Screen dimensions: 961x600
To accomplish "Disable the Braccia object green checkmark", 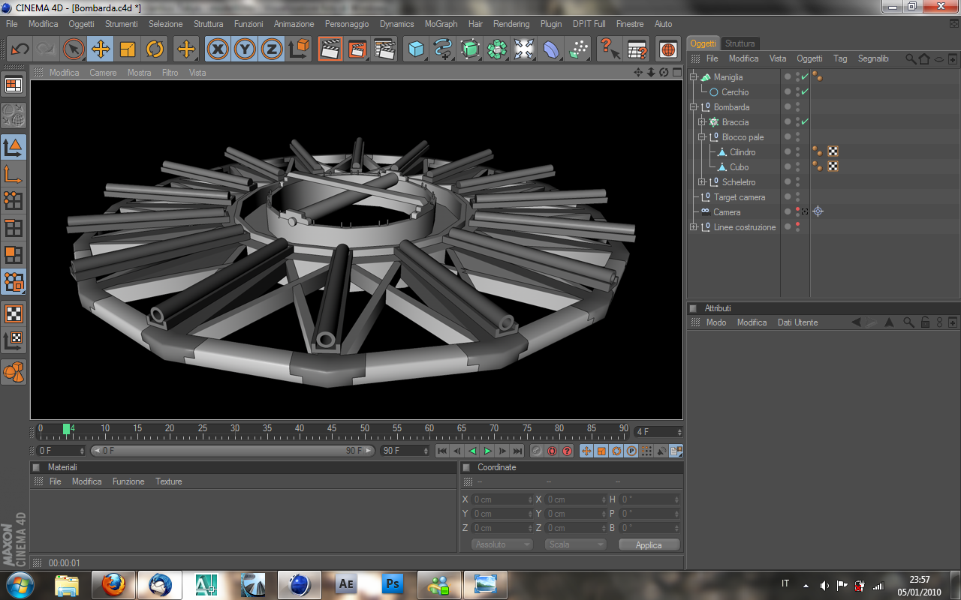I will 805,121.
